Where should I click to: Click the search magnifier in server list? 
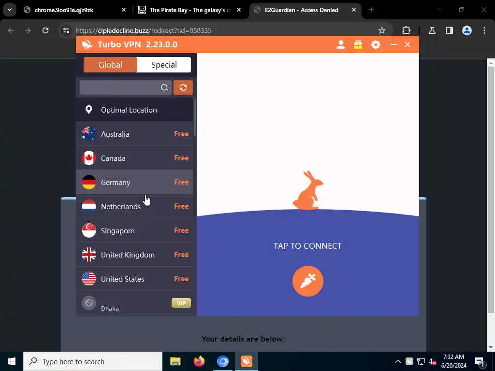pos(164,87)
